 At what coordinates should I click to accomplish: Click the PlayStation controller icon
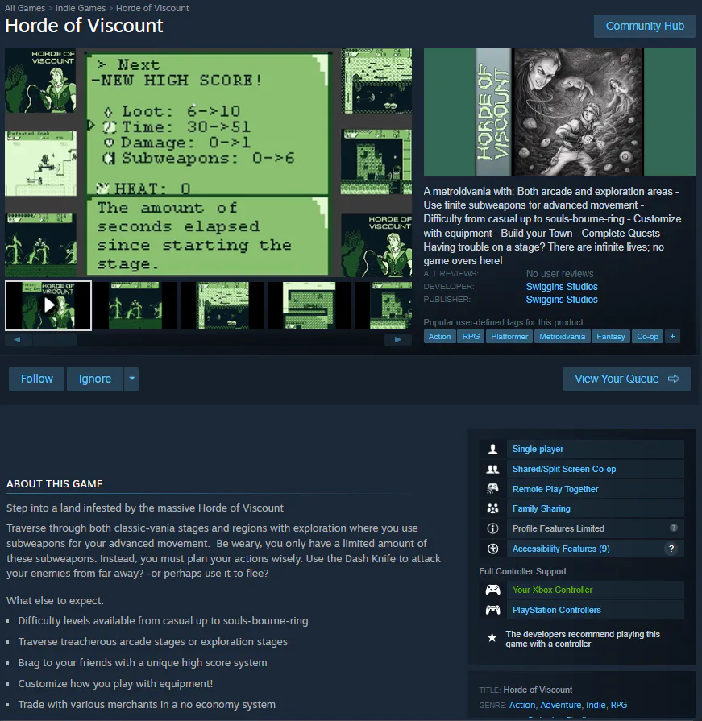pos(492,610)
